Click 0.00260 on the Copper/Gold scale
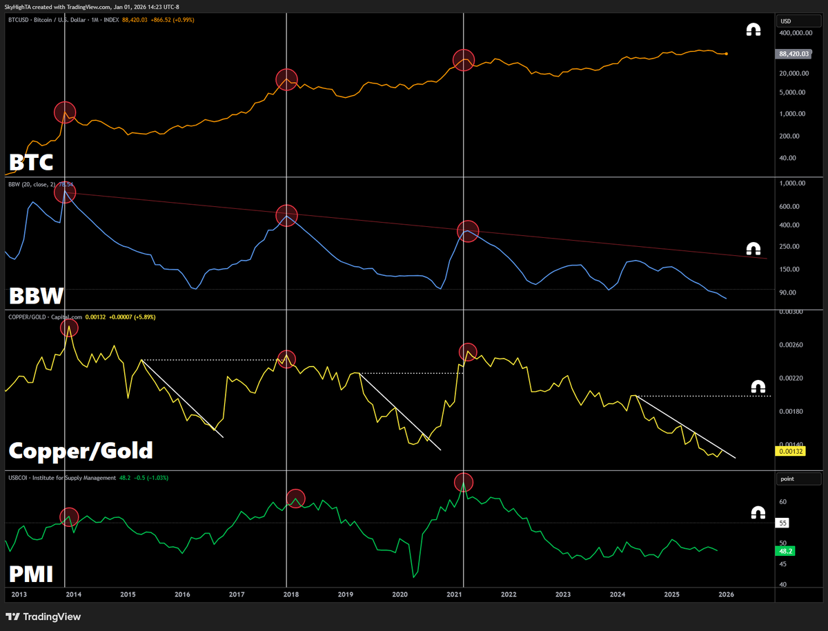The width and height of the screenshot is (828, 631). coord(792,344)
